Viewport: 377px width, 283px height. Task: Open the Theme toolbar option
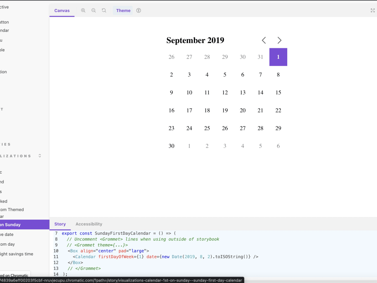click(123, 11)
